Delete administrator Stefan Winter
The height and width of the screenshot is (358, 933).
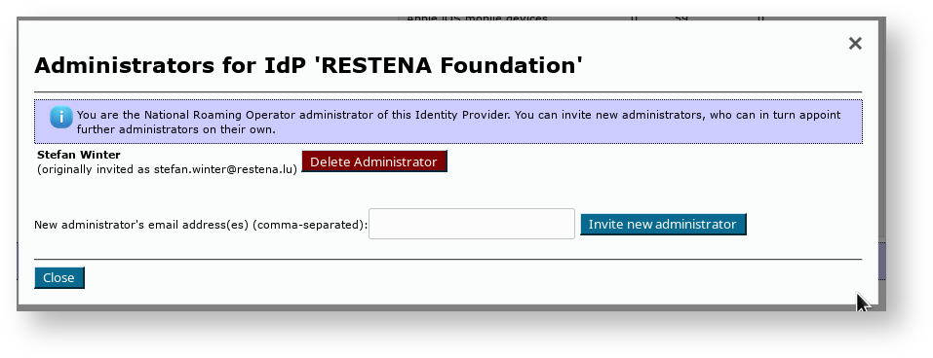373,161
